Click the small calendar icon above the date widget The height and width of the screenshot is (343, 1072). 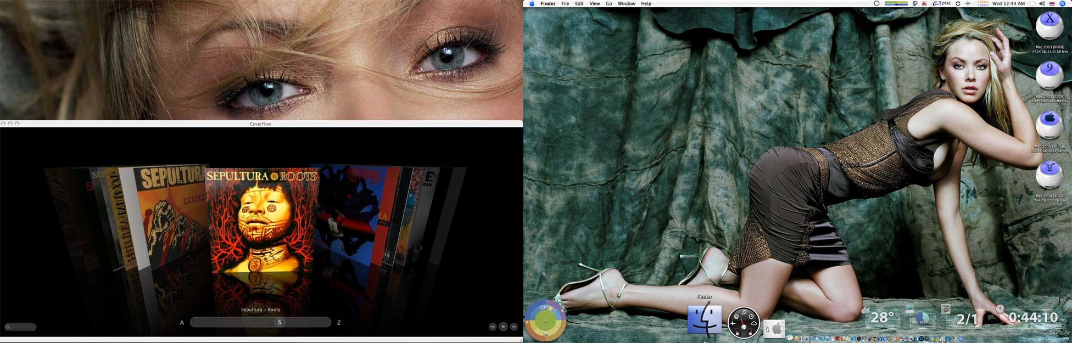(x=945, y=310)
